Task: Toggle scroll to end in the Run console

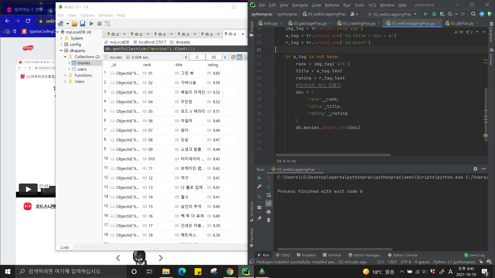Action: click(x=269, y=203)
